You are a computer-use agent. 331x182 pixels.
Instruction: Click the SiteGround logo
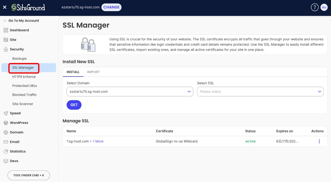[x=28, y=7]
